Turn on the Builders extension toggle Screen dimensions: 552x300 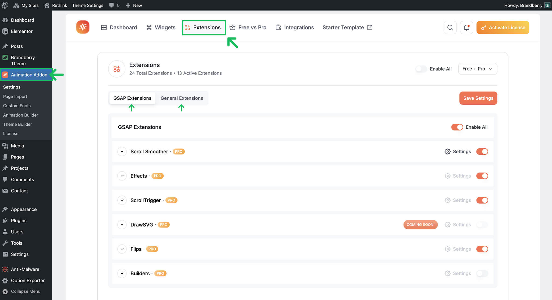pyautogui.click(x=482, y=273)
